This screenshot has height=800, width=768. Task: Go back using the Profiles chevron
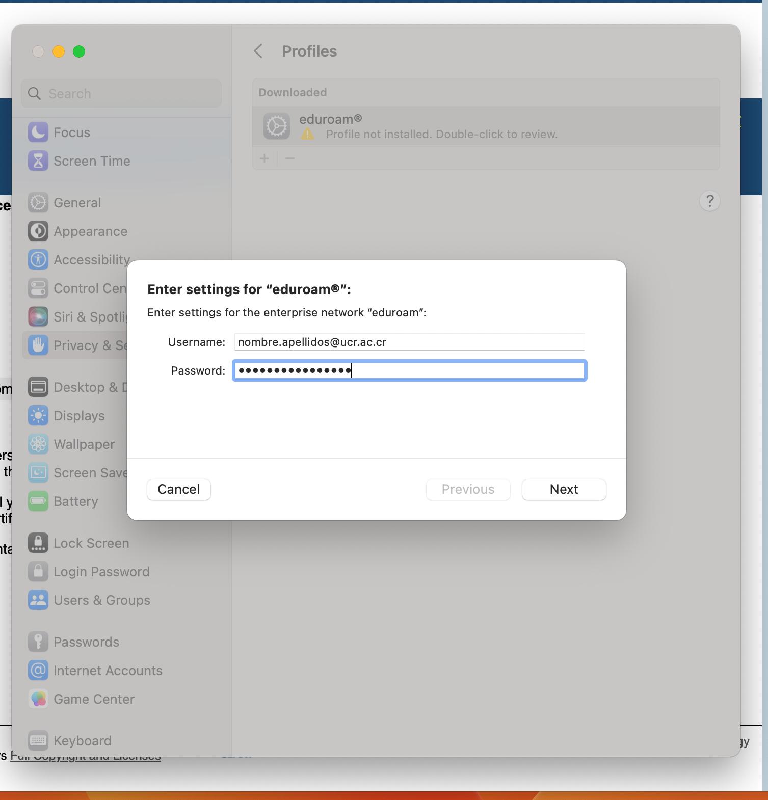point(258,51)
